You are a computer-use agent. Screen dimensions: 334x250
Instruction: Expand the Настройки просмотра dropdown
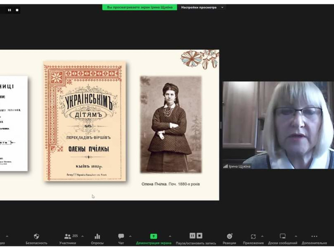203,7
